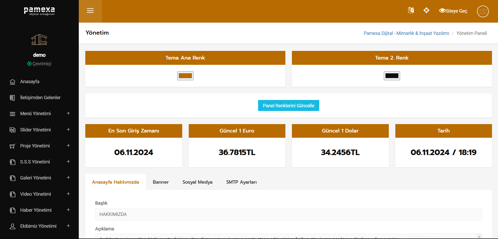Screen dimensions: 498x239
Task: Open Tema Ana Renk color picker
Action: [185, 76]
